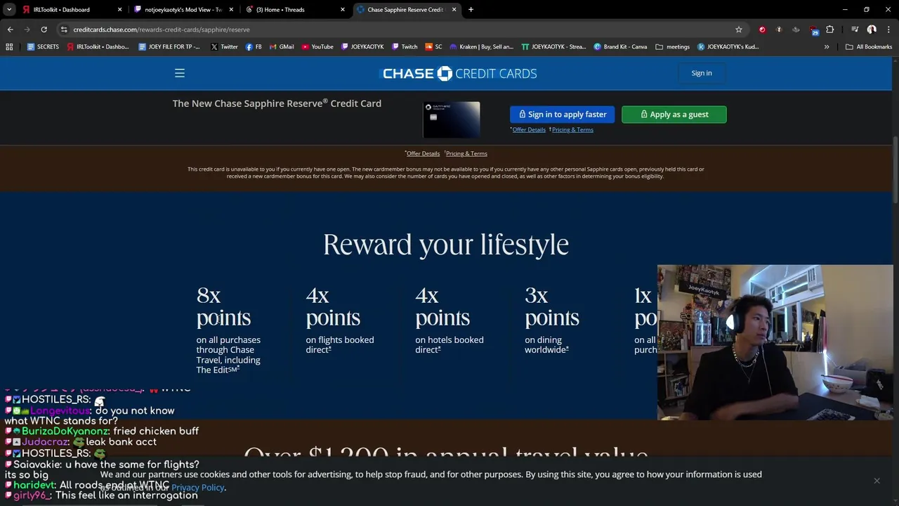Open the FB bookmark
899x506 pixels.
coord(254,47)
